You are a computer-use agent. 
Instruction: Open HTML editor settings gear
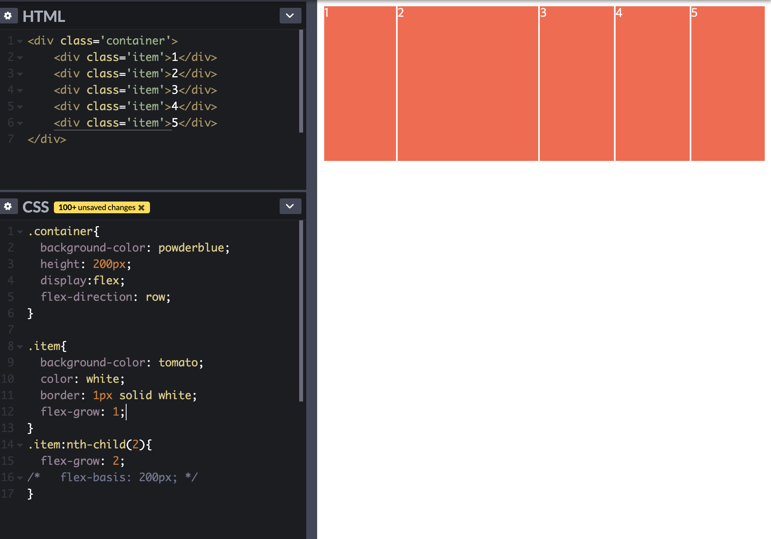[x=8, y=16]
